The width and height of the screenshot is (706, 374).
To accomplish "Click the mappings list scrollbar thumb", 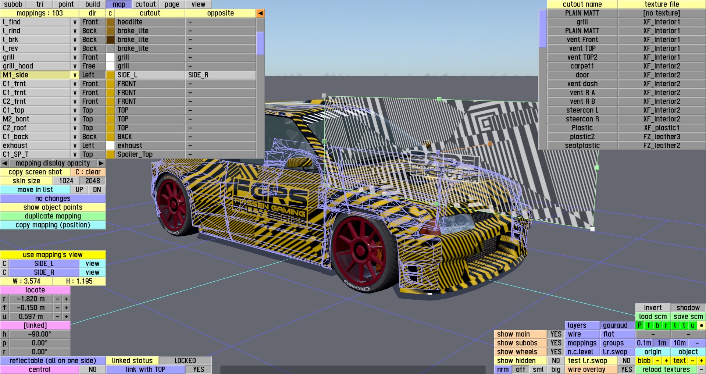I will [x=260, y=43].
